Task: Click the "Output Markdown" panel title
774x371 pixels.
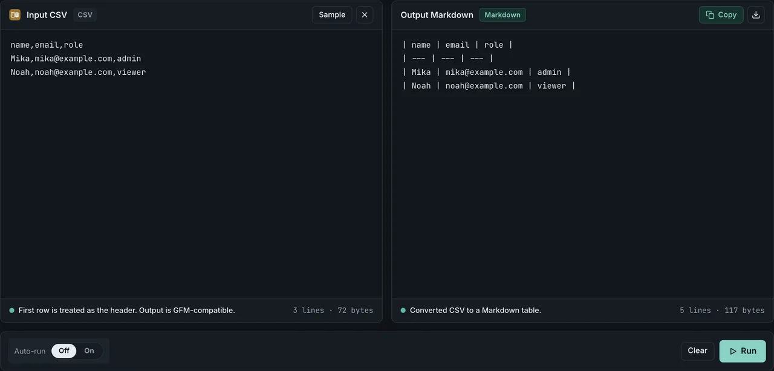Action: click(437, 15)
